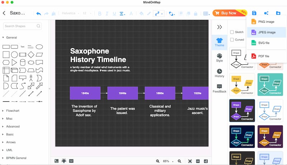Viewport: 287px width, 165px height.
Task: Click the Search Shapes field
Action: pyautogui.click(x=22, y=26)
